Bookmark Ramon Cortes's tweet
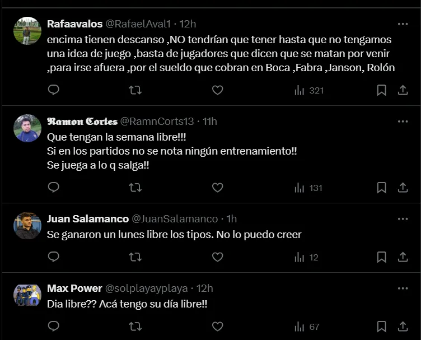The width and height of the screenshot is (421, 340). 381,188
